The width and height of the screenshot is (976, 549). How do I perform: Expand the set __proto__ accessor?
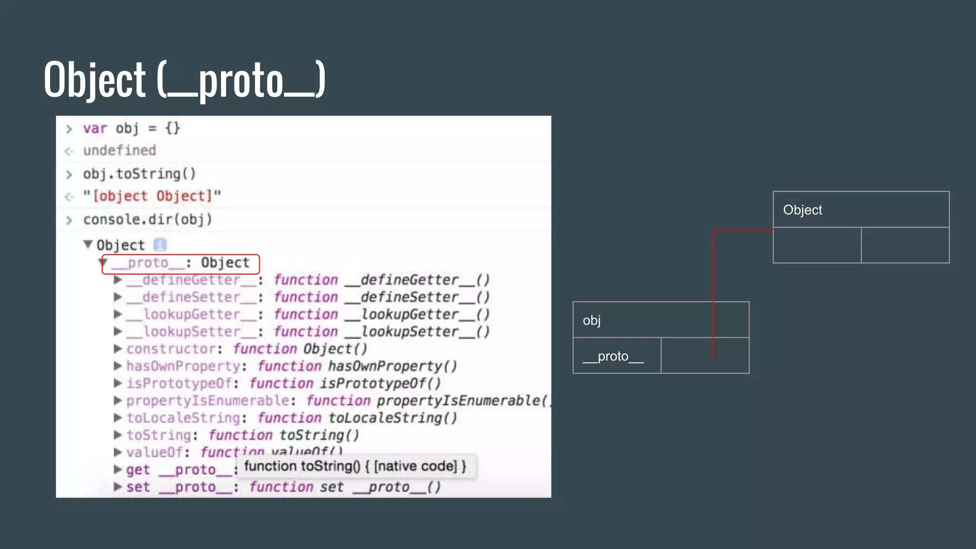click(x=118, y=487)
